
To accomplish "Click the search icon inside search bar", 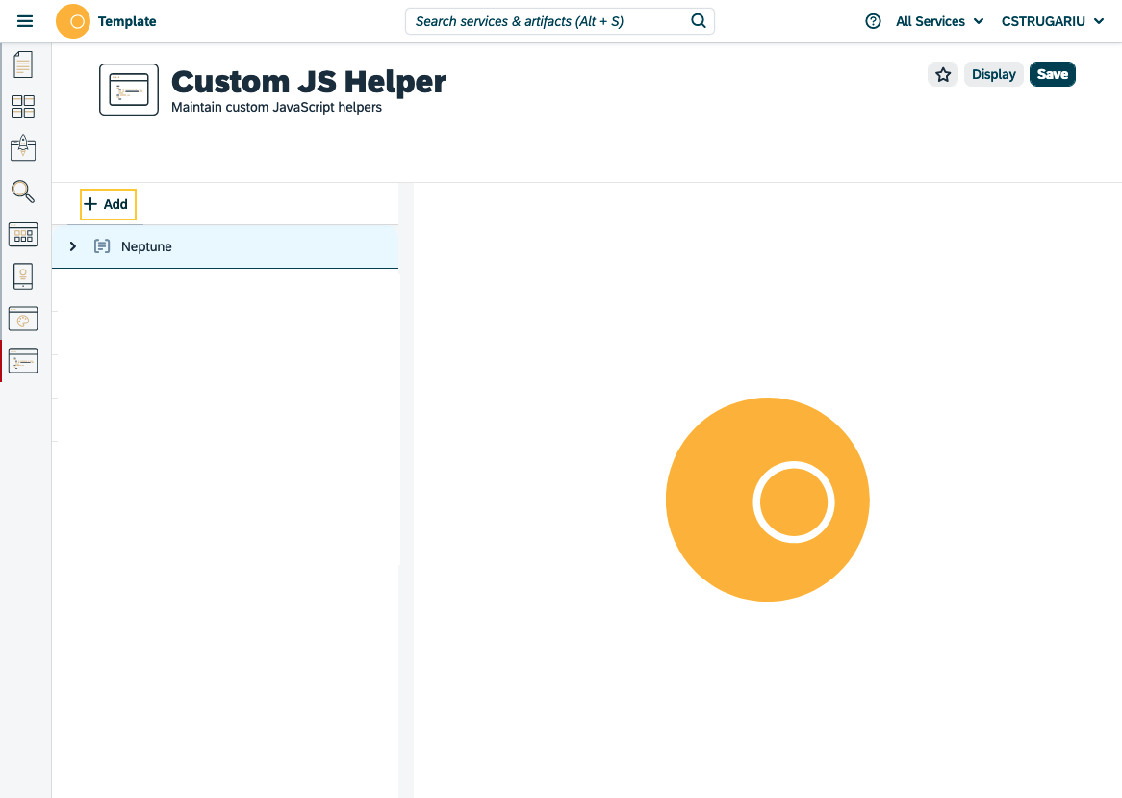I will pyautogui.click(x=699, y=20).
